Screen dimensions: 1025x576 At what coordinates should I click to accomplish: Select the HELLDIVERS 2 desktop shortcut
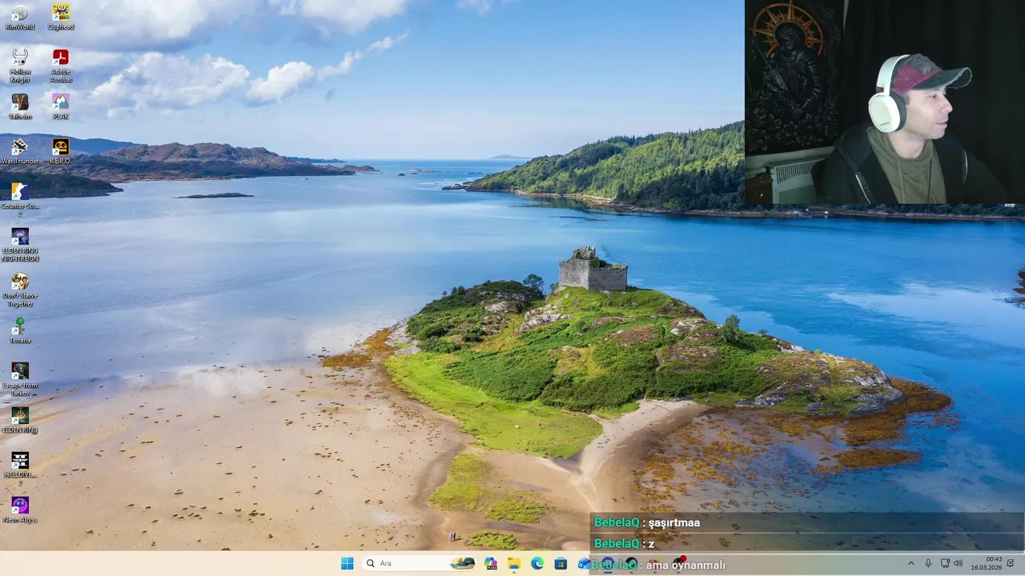pos(20,469)
